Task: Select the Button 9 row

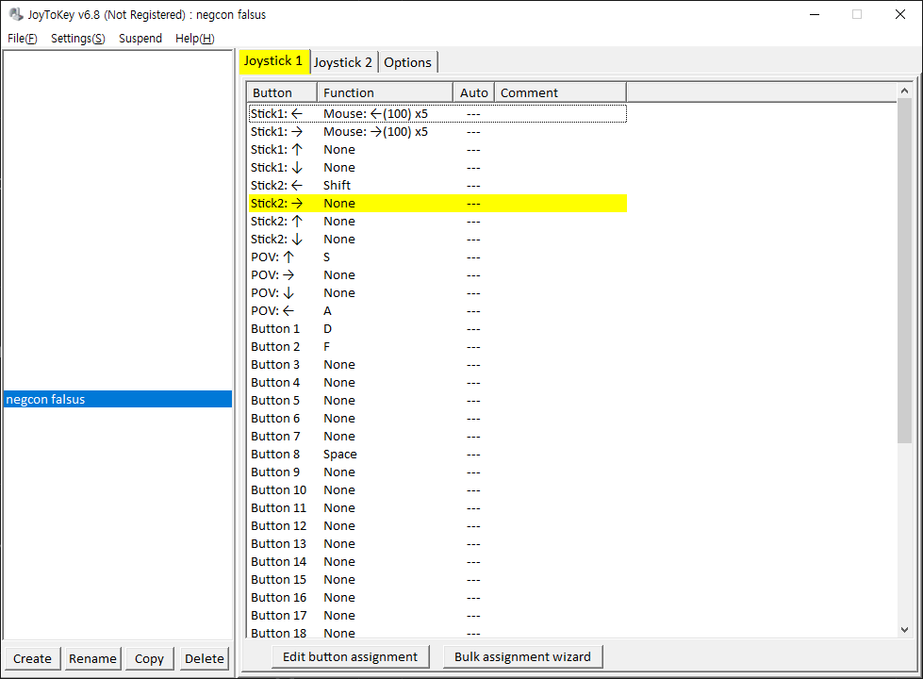Action: point(437,472)
